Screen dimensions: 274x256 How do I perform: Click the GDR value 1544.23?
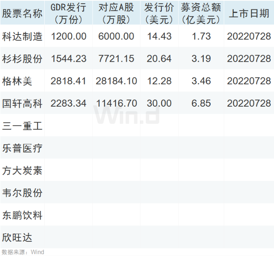pos(68,58)
